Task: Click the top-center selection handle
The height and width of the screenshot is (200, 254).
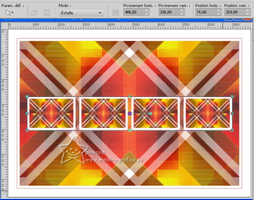Action: [x=130, y=97]
